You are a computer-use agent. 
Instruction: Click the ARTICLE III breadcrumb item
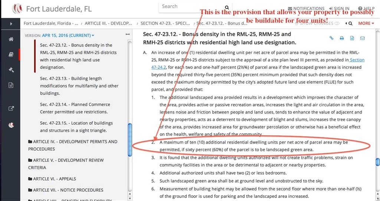pyautogui.click(x=108, y=23)
